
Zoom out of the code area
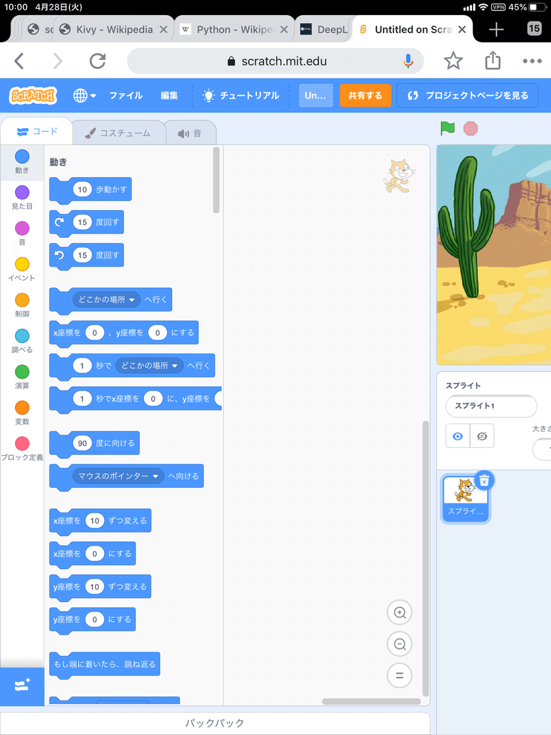pos(399,644)
